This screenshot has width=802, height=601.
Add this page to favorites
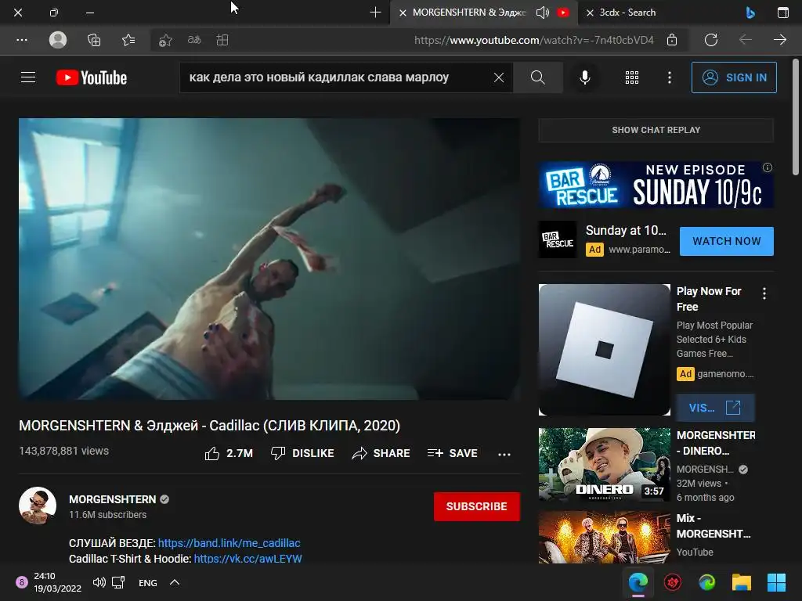[164, 40]
